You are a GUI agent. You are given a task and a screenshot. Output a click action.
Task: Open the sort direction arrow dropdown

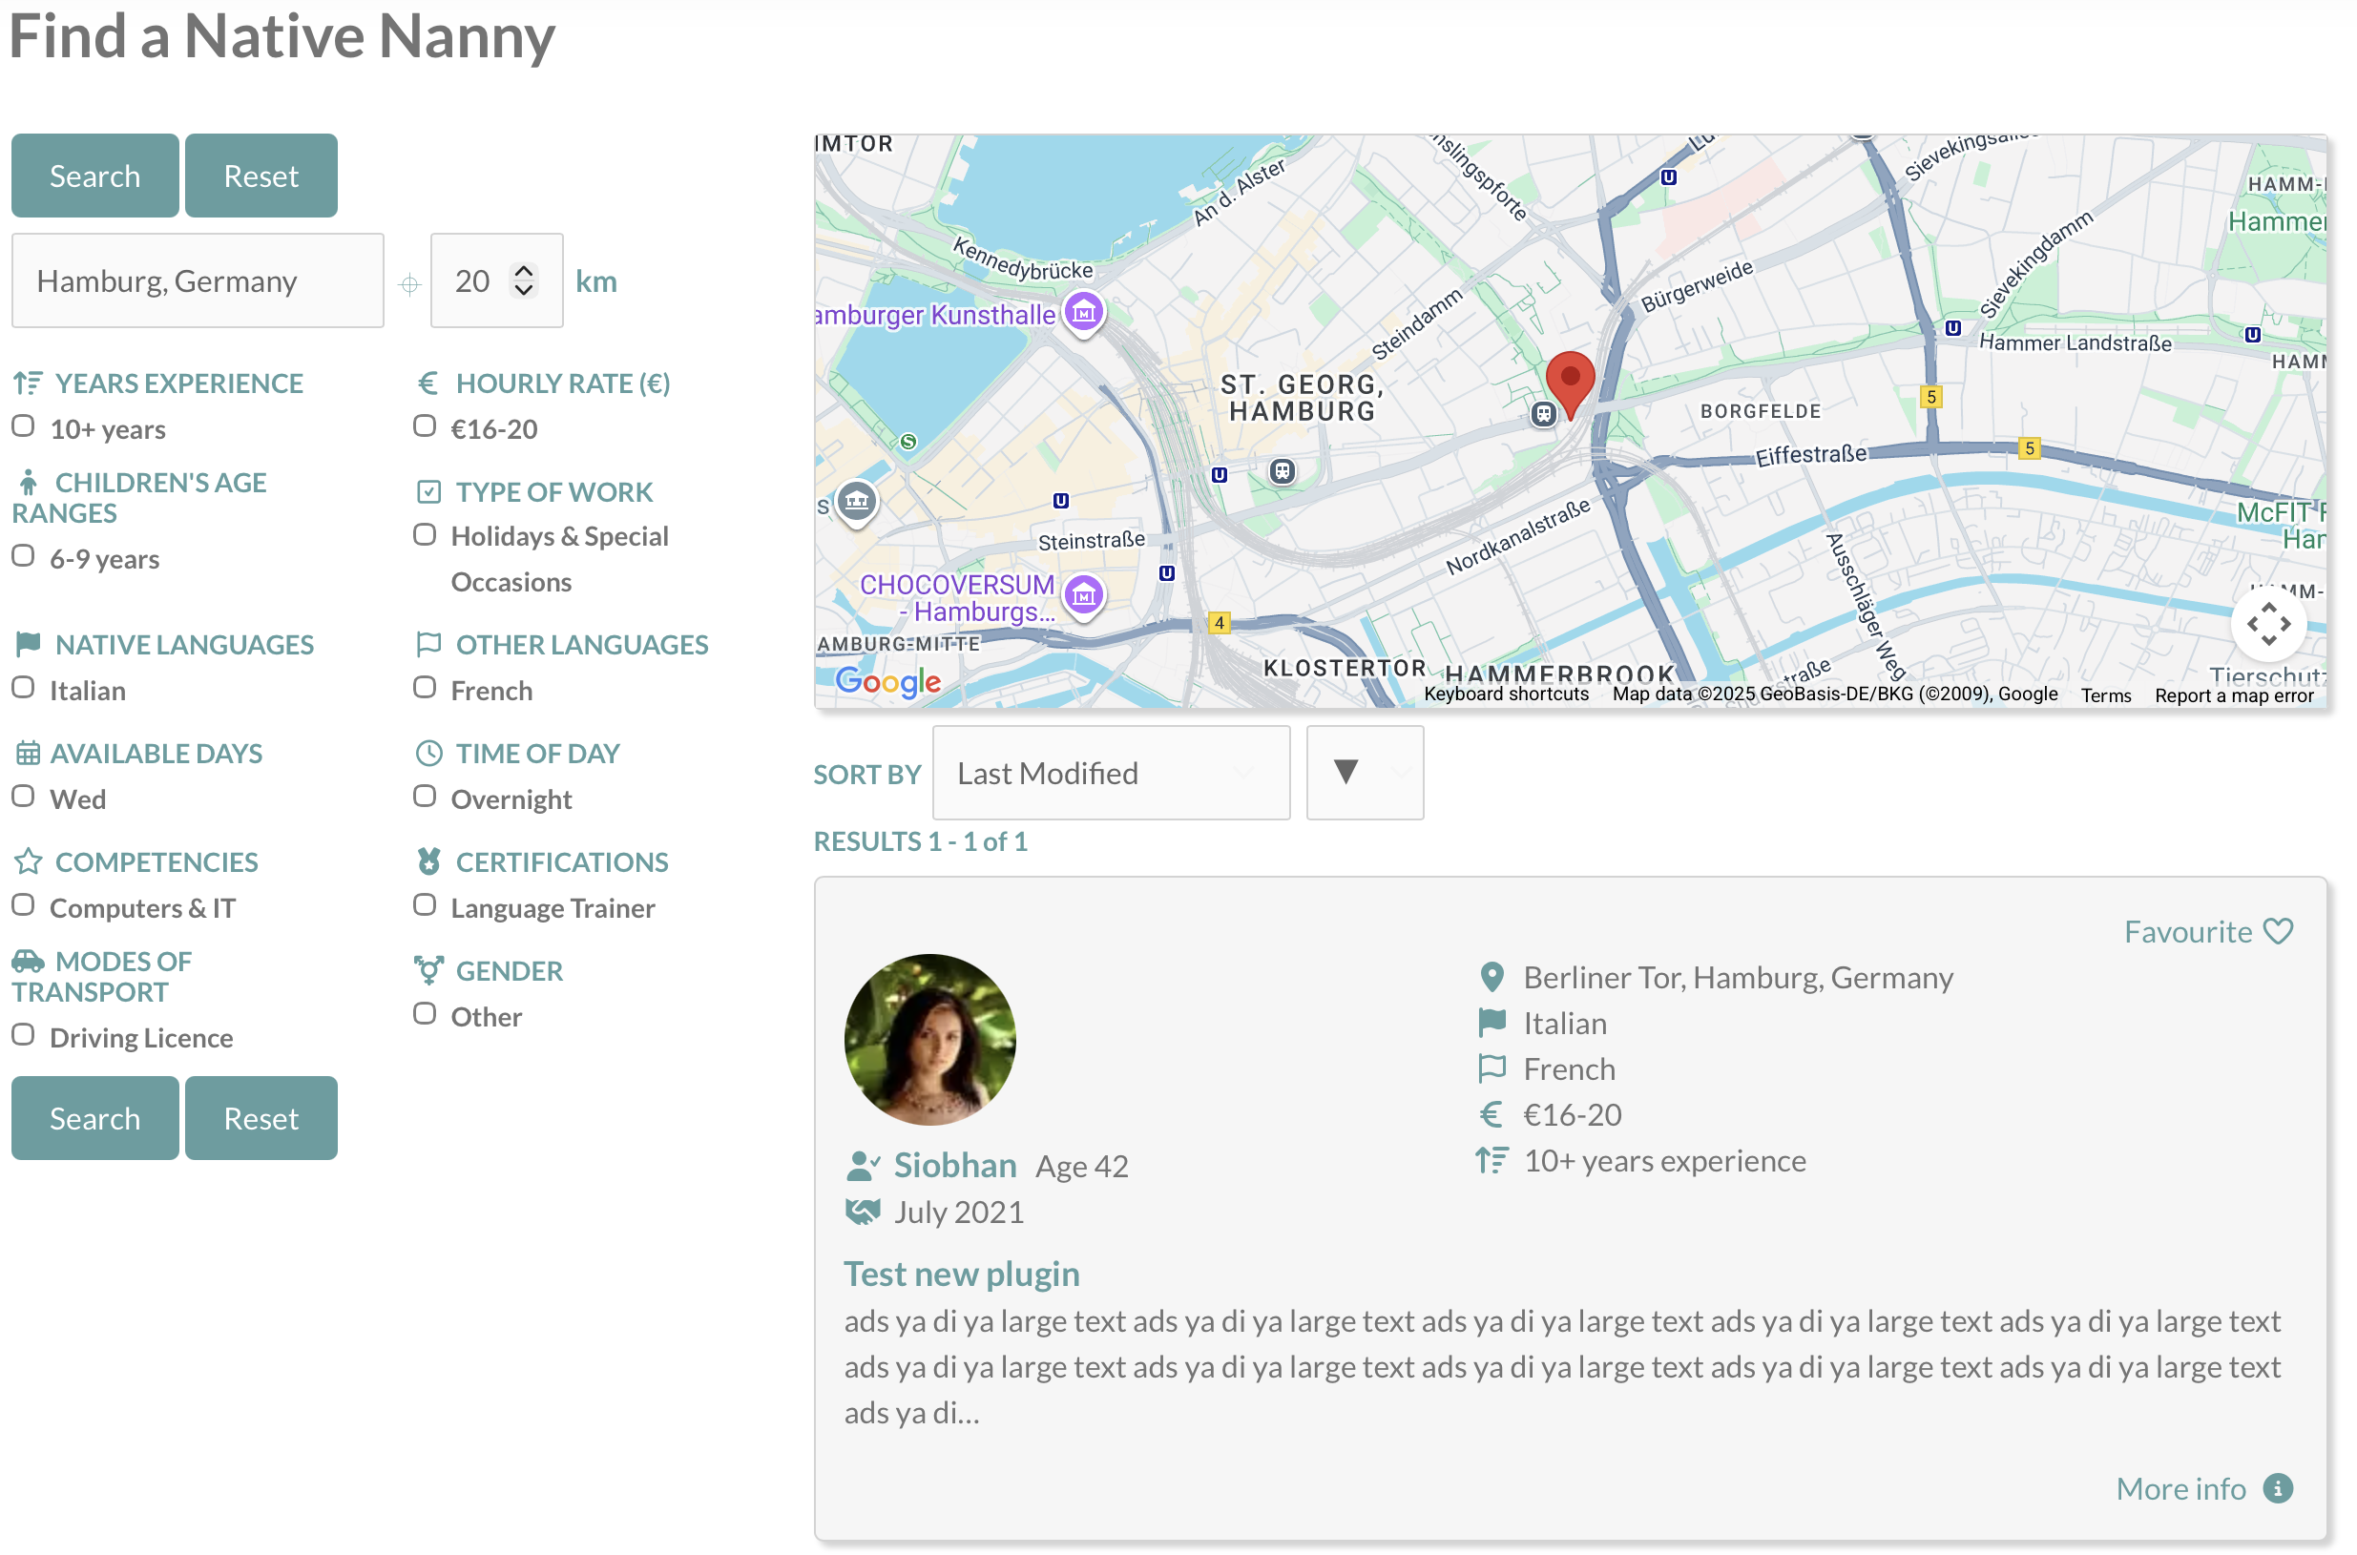(1364, 773)
